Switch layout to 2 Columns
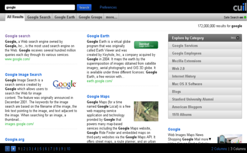This screenshot has width=247, height=153. point(219,149)
